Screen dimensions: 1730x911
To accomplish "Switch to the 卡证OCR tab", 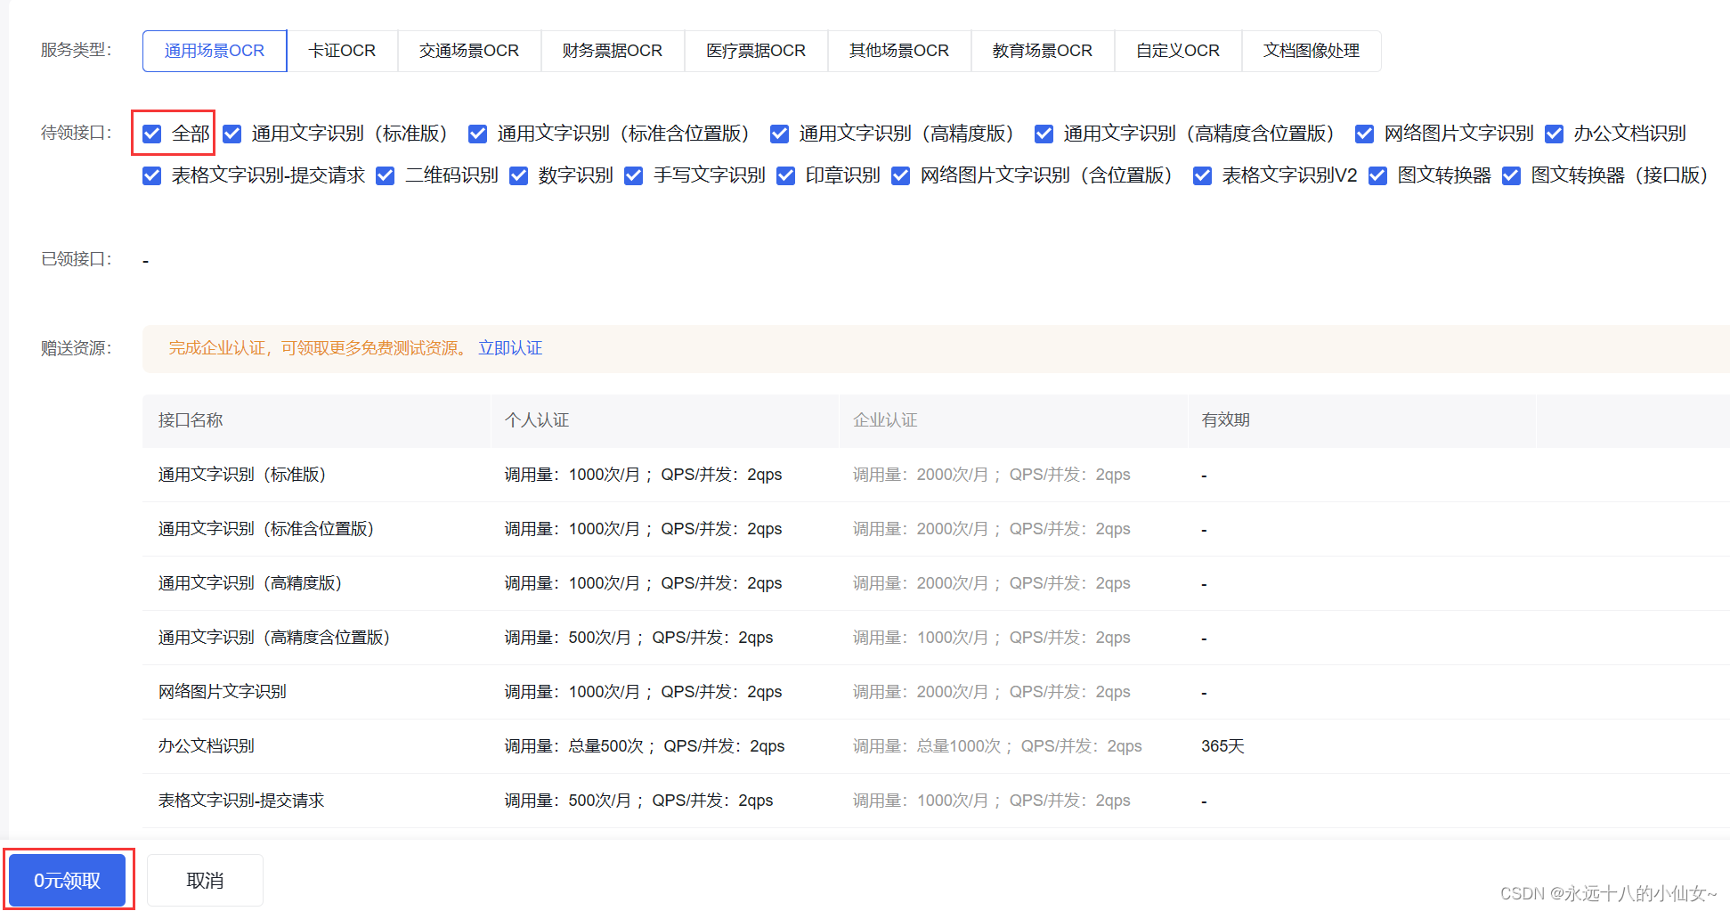I will point(342,51).
